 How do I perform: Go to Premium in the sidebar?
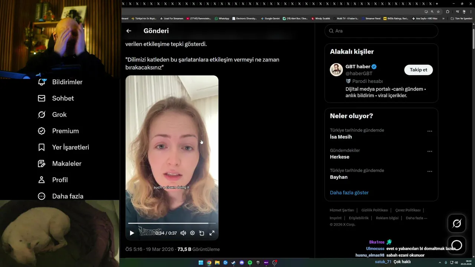point(58,131)
